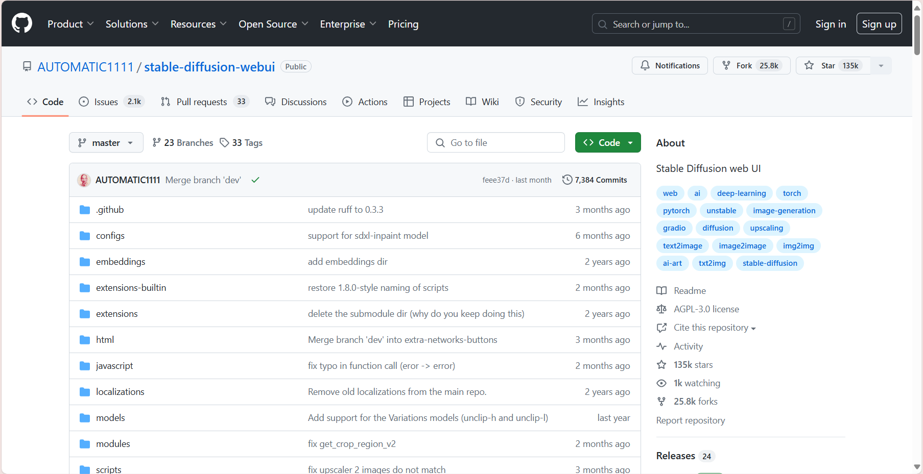Click the tag icon beside 33 Tags
The width and height of the screenshot is (923, 474).
(x=224, y=143)
